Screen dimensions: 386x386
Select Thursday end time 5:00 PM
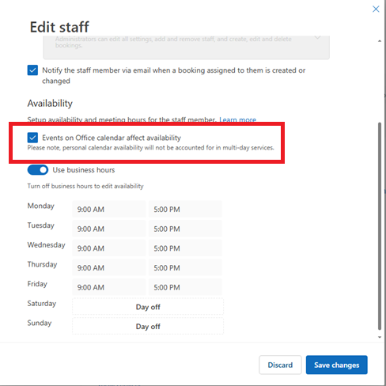[x=185, y=267]
